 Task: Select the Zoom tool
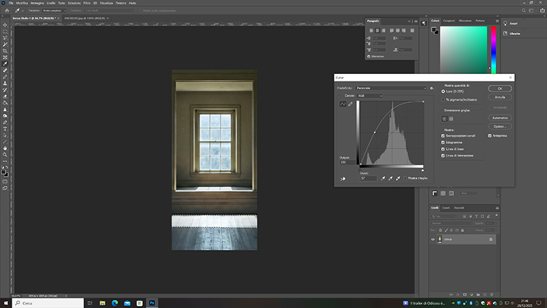(x=5, y=155)
